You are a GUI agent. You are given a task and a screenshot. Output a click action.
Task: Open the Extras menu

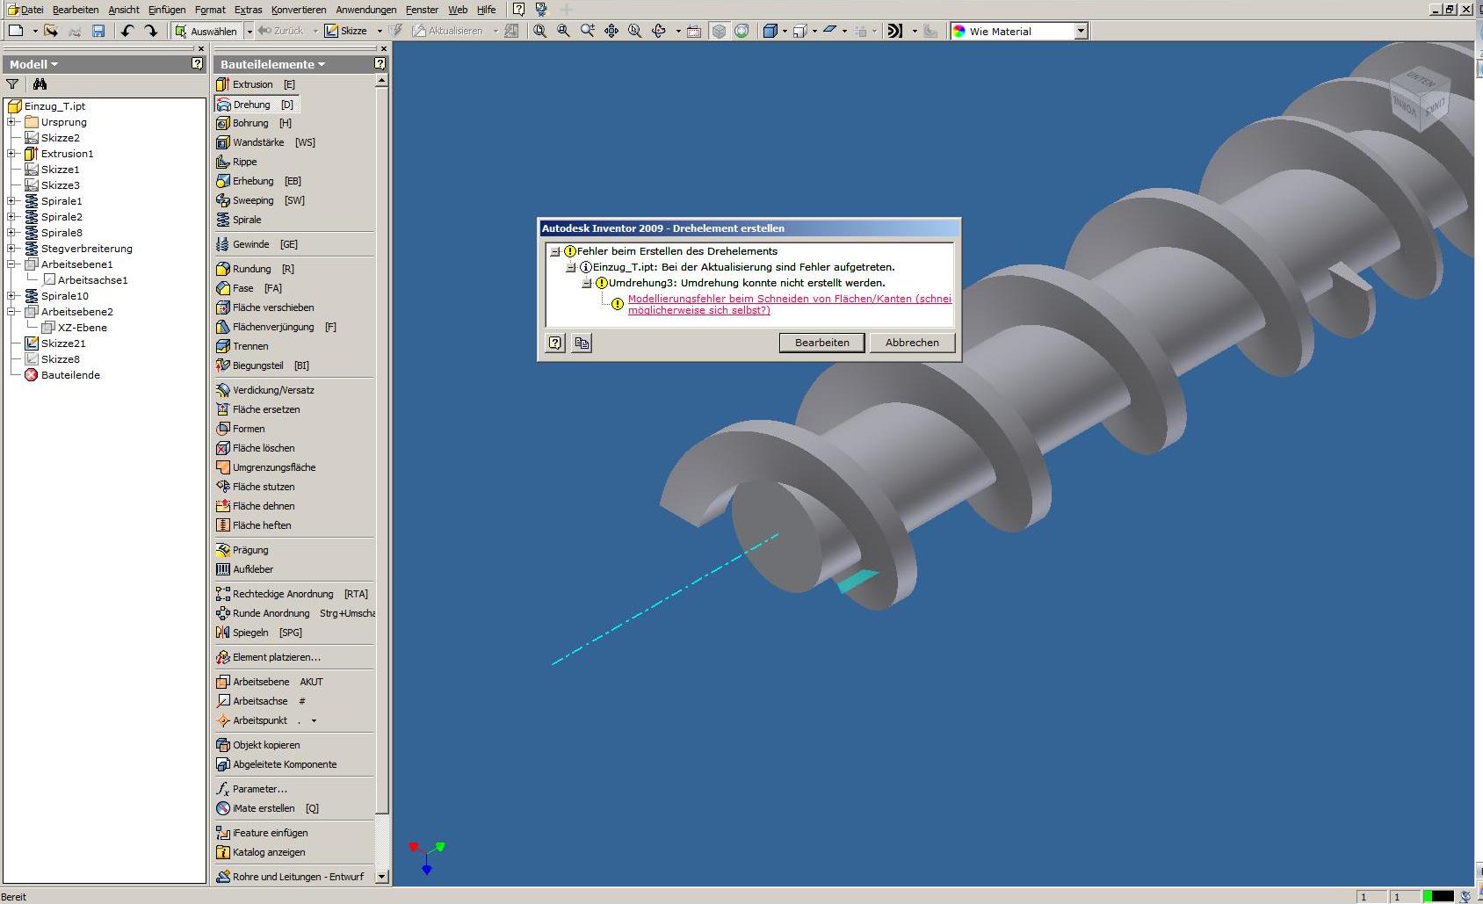pyautogui.click(x=248, y=10)
